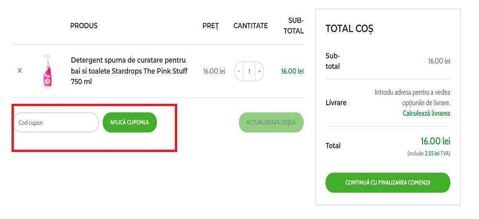The height and width of the screenshot is (219, 479).
Task: Click the gray unit price in product row
Action: (214, 71)
